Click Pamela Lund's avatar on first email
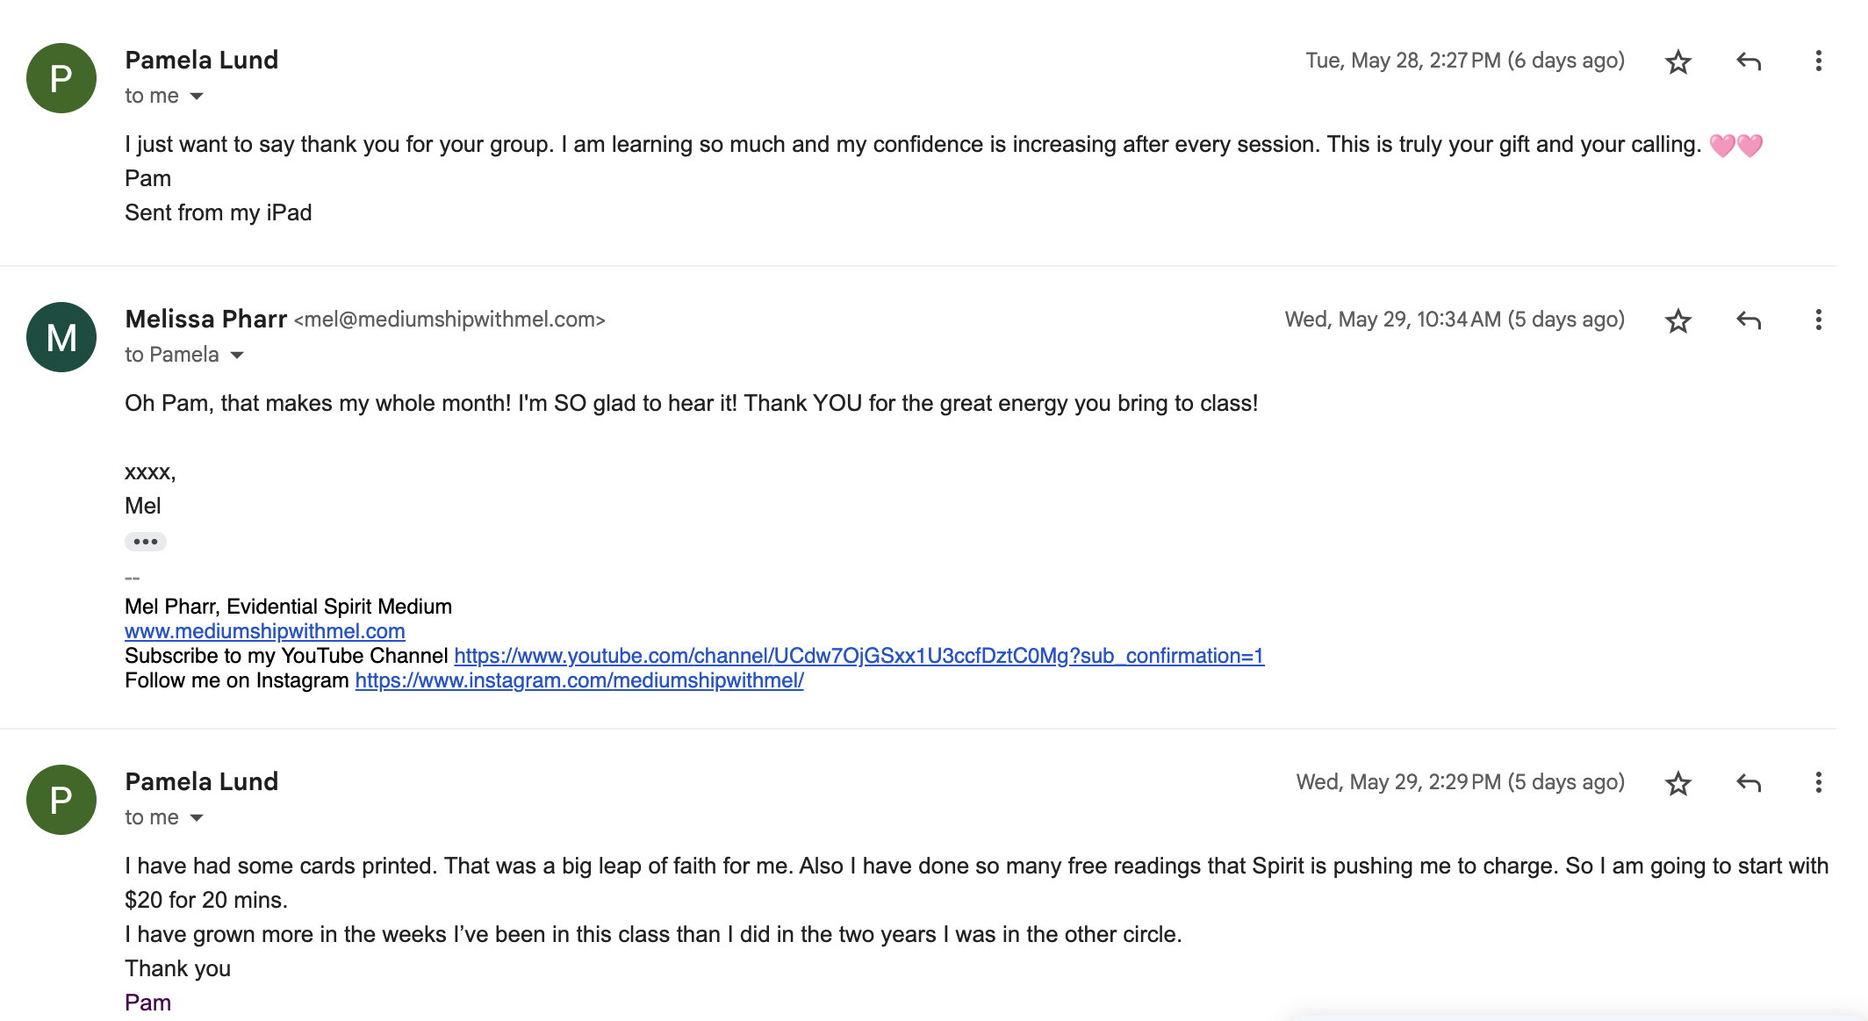Image resolution: width=1868 pixels, height=1021 pixels. 61,78
